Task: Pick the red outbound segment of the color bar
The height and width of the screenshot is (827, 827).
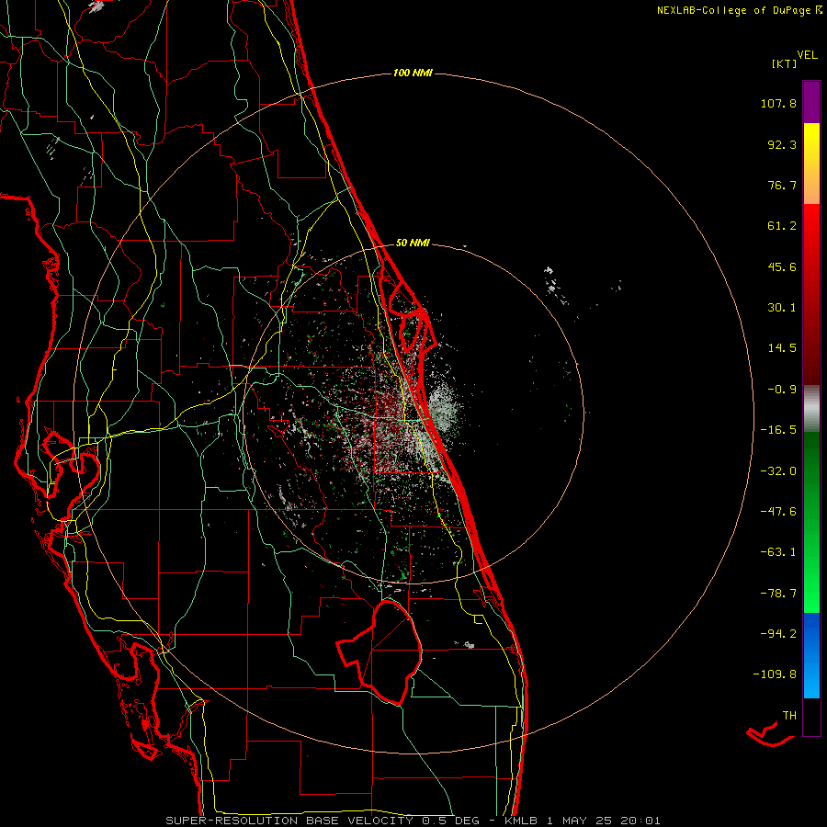Action: (x=811, y=294)
